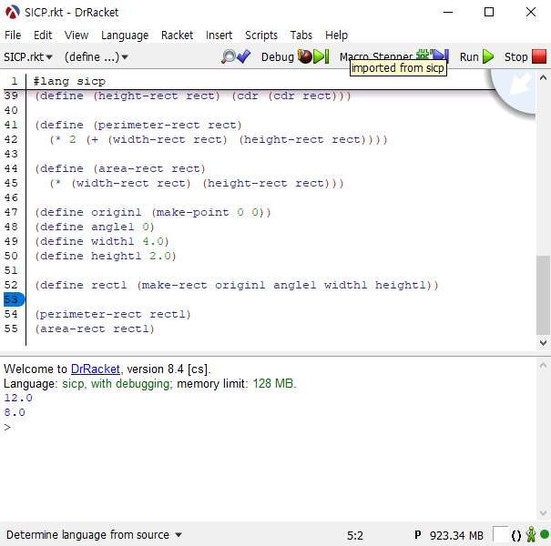Expand the SICP.rkt file dropdown
The height and width of the screenshot is (546, 551).
click(x=28, y=56)
